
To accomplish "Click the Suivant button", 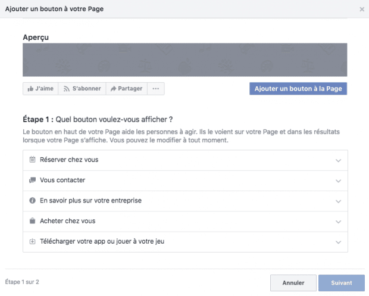I will click(342, 283).
